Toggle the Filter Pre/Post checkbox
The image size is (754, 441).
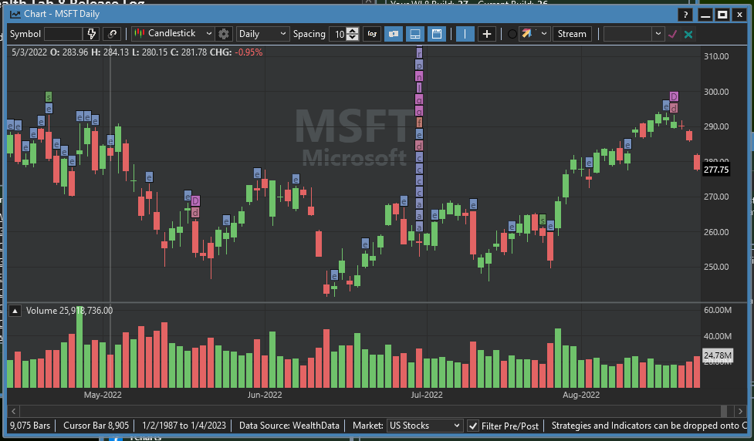[473, 426]
